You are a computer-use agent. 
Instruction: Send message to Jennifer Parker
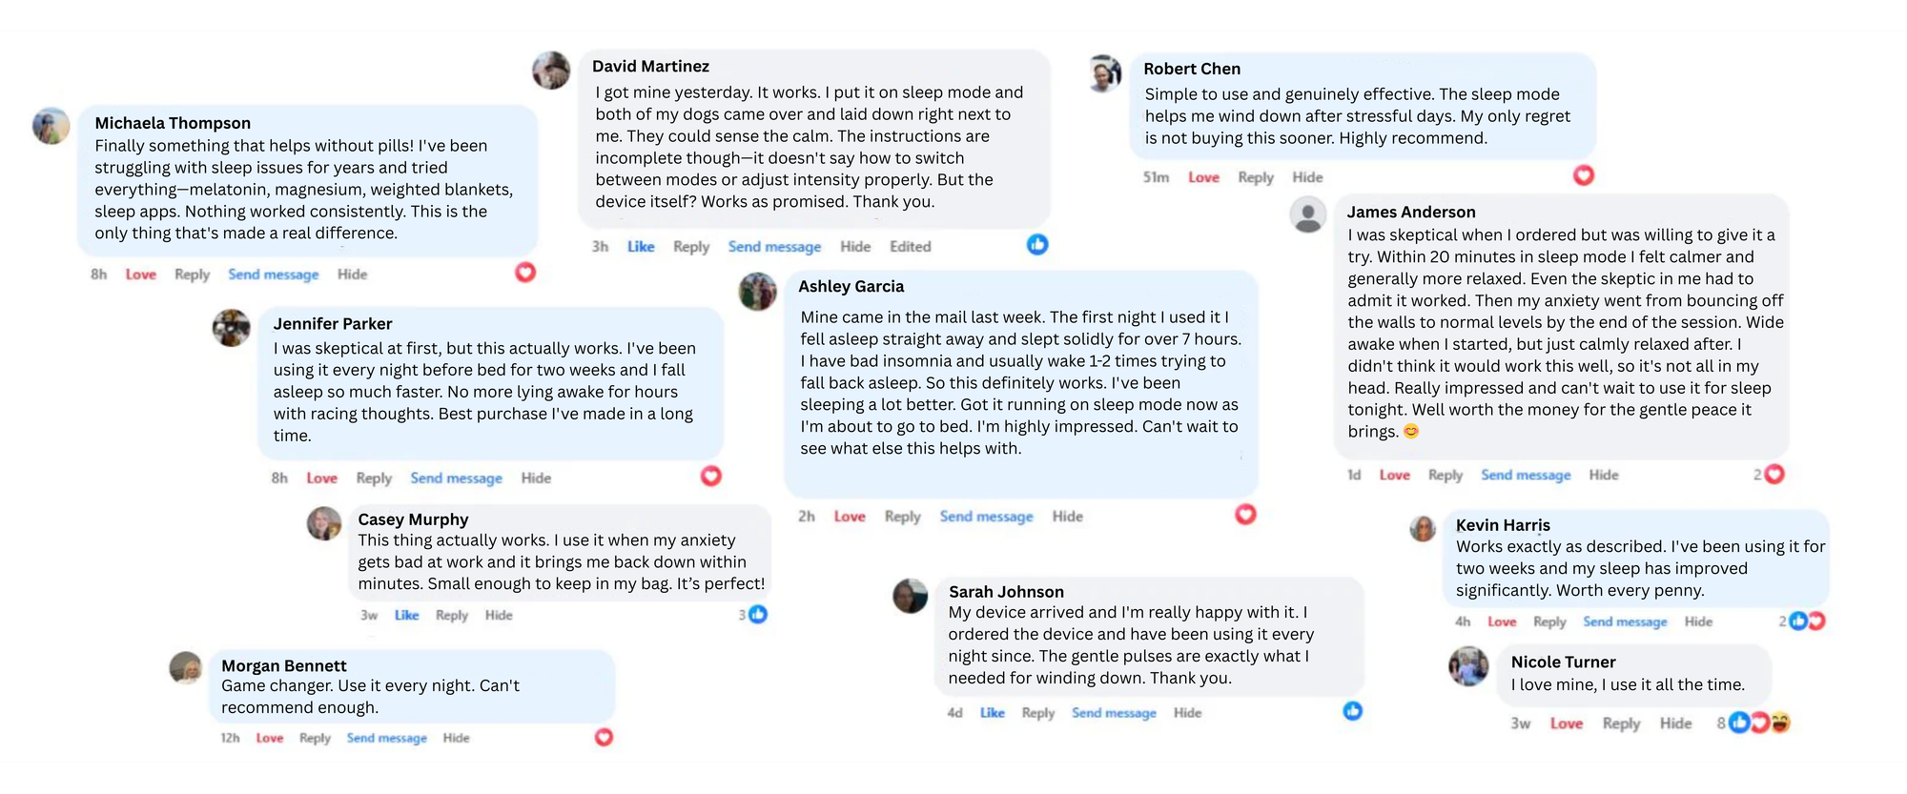tap(456, 478)
